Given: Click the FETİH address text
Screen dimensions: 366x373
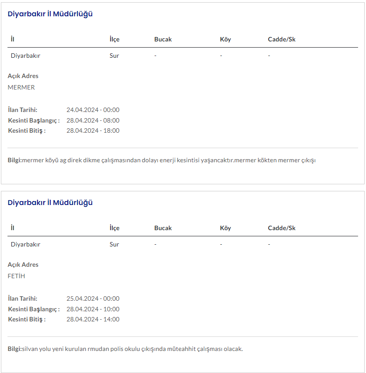Looking at the screenshot, I should point(16,276).
